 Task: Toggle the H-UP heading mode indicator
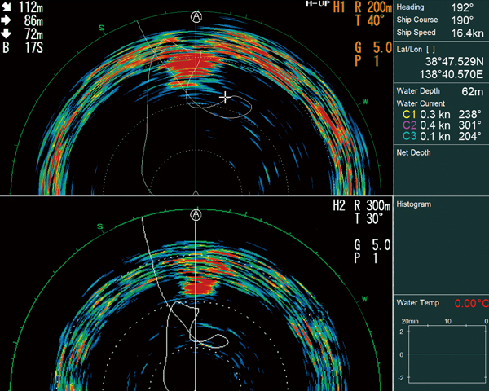click(318, 3)
